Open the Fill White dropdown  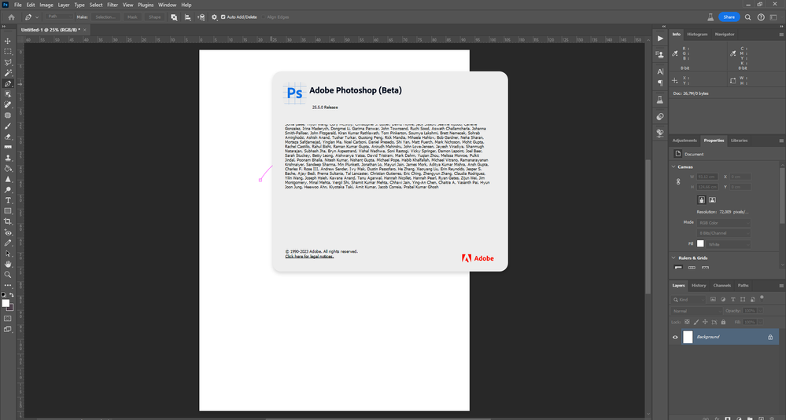pyautogui.click(x=729, y=244)
